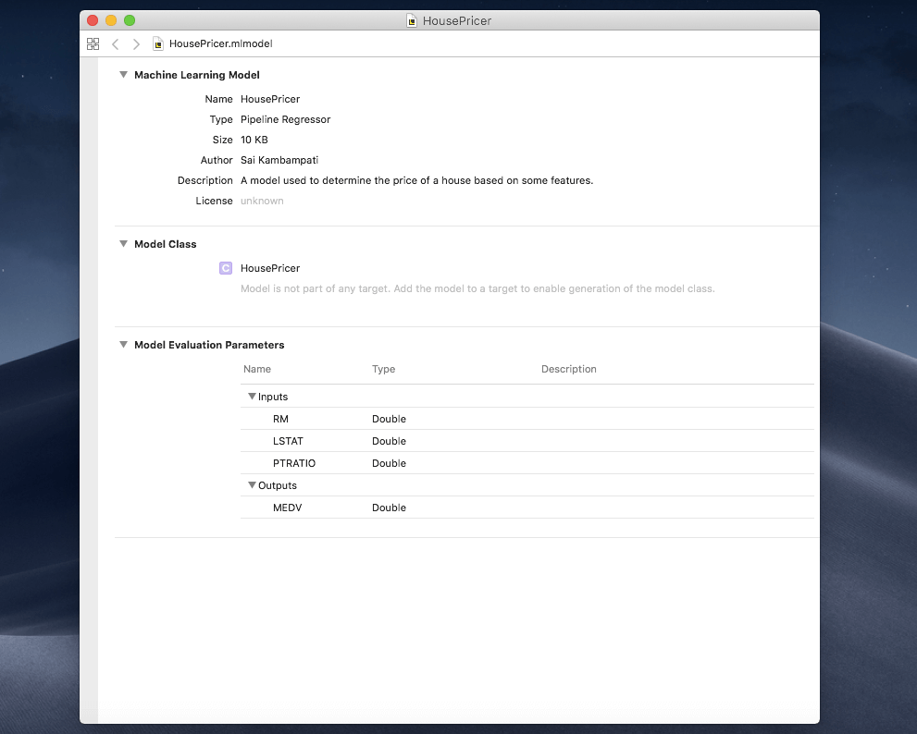Click the HousePricer.mlmodel file icon in path bar
917x734 pixels.
coord(158,43)
